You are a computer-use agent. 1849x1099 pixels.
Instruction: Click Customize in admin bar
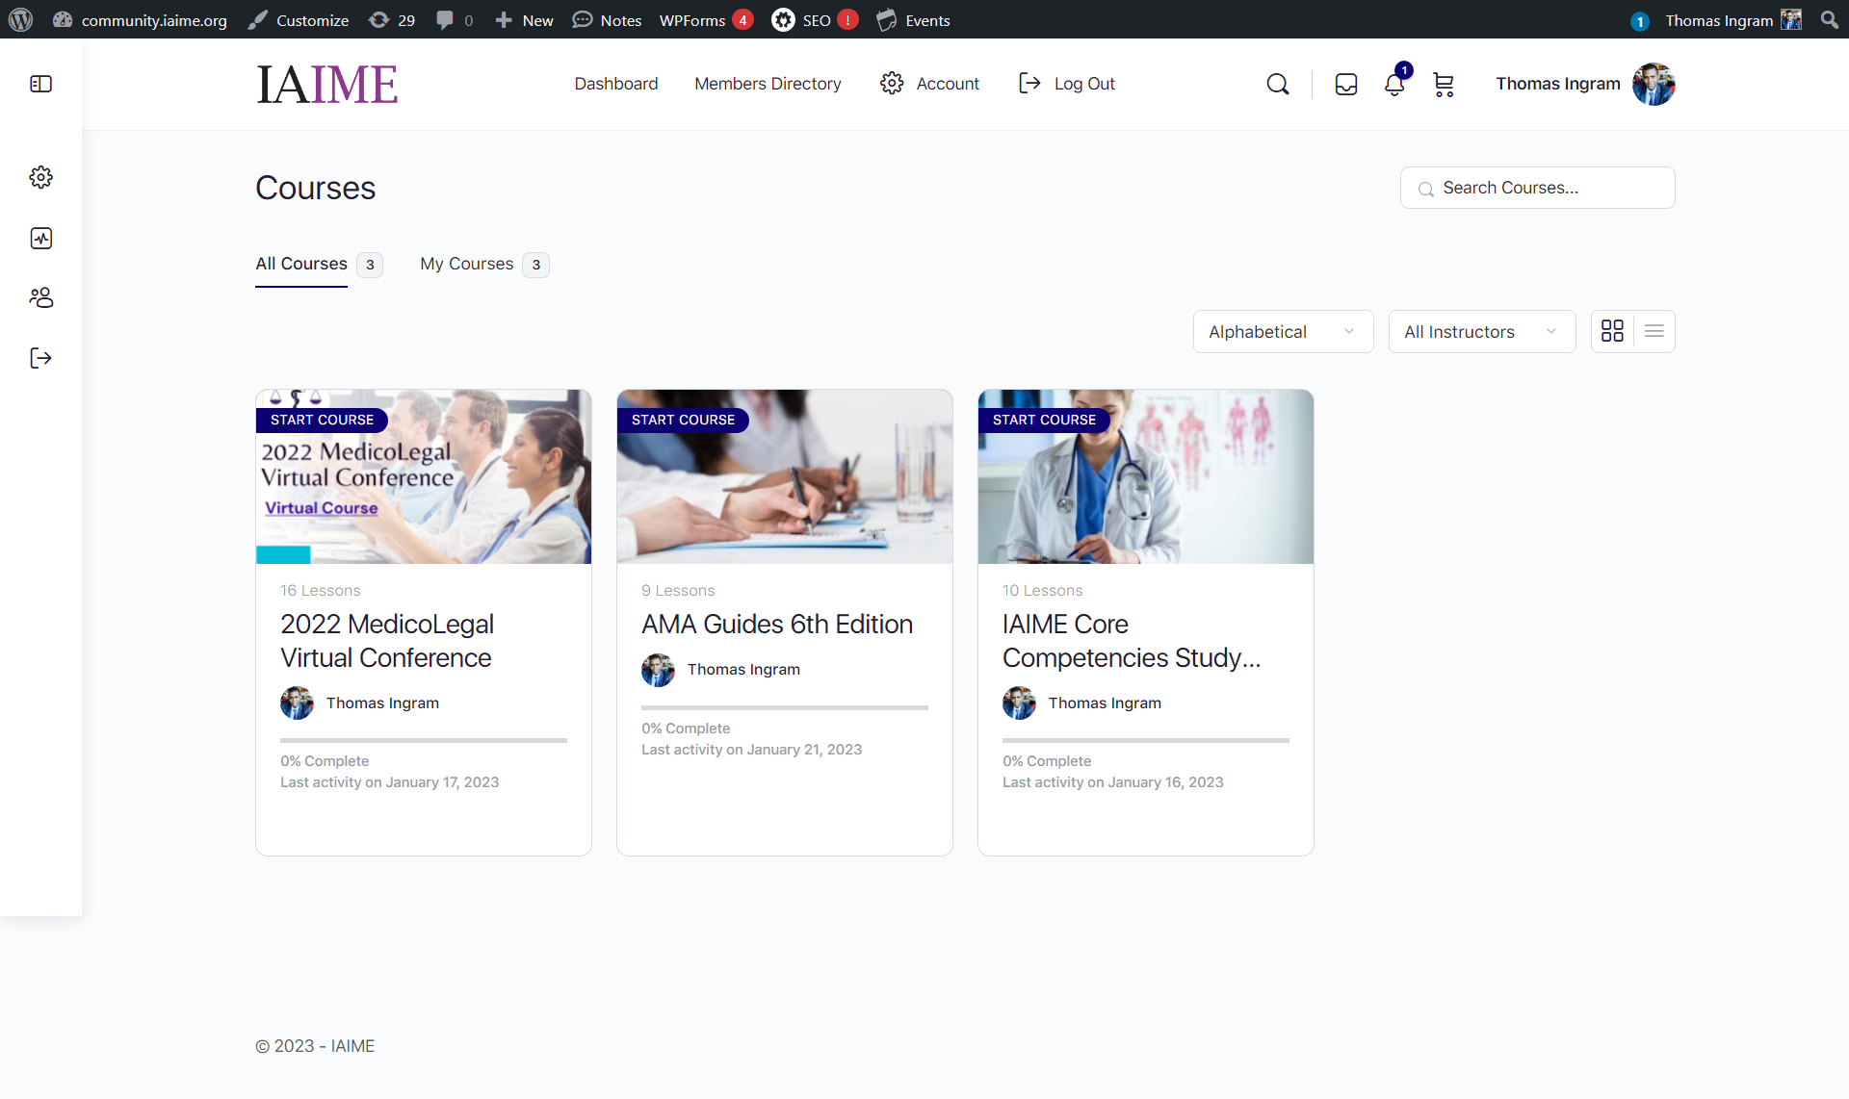click(299, 20)
